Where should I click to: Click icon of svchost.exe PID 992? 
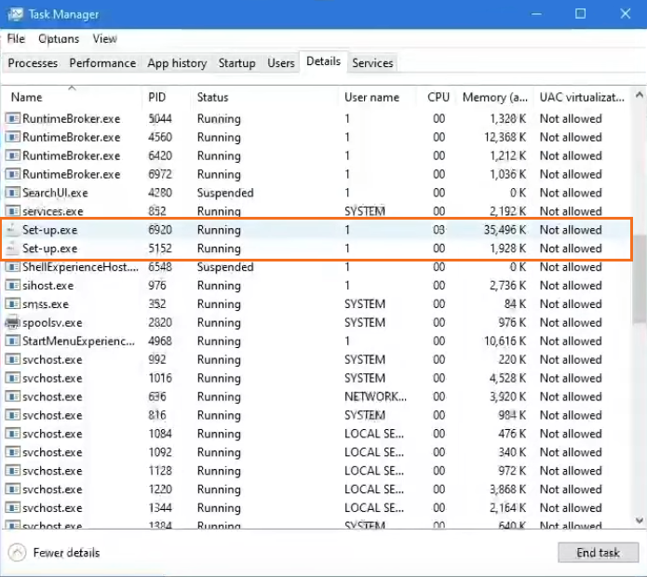click(x=12, y=359)
